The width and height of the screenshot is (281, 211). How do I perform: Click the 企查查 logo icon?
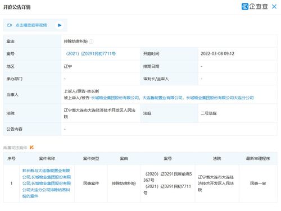point(245,7)
